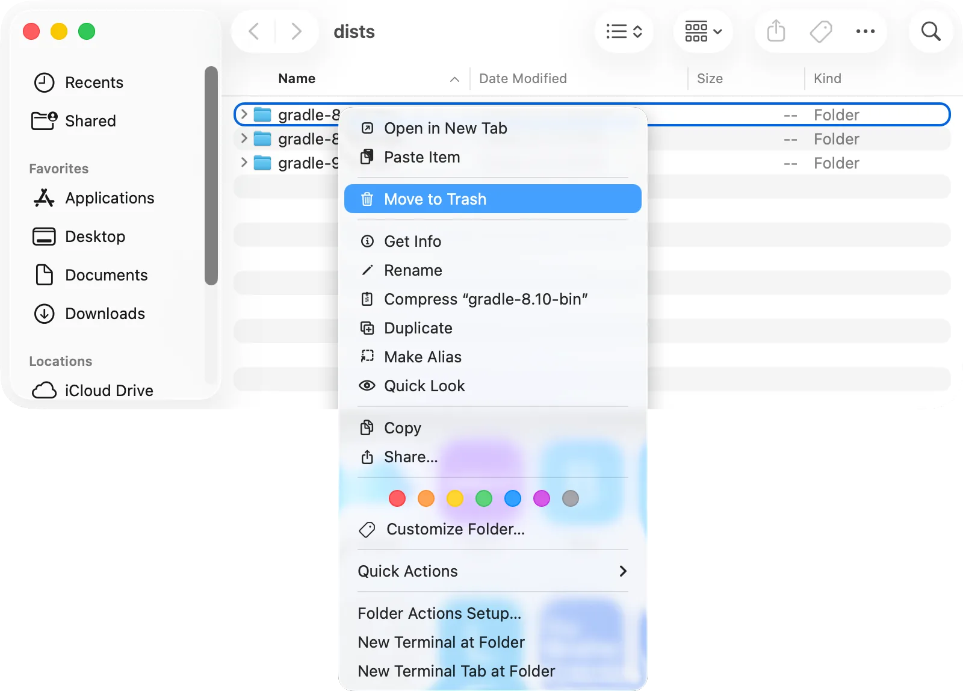
Task: Choose New Terminal Tab at Folder
Action: point(493,671)
